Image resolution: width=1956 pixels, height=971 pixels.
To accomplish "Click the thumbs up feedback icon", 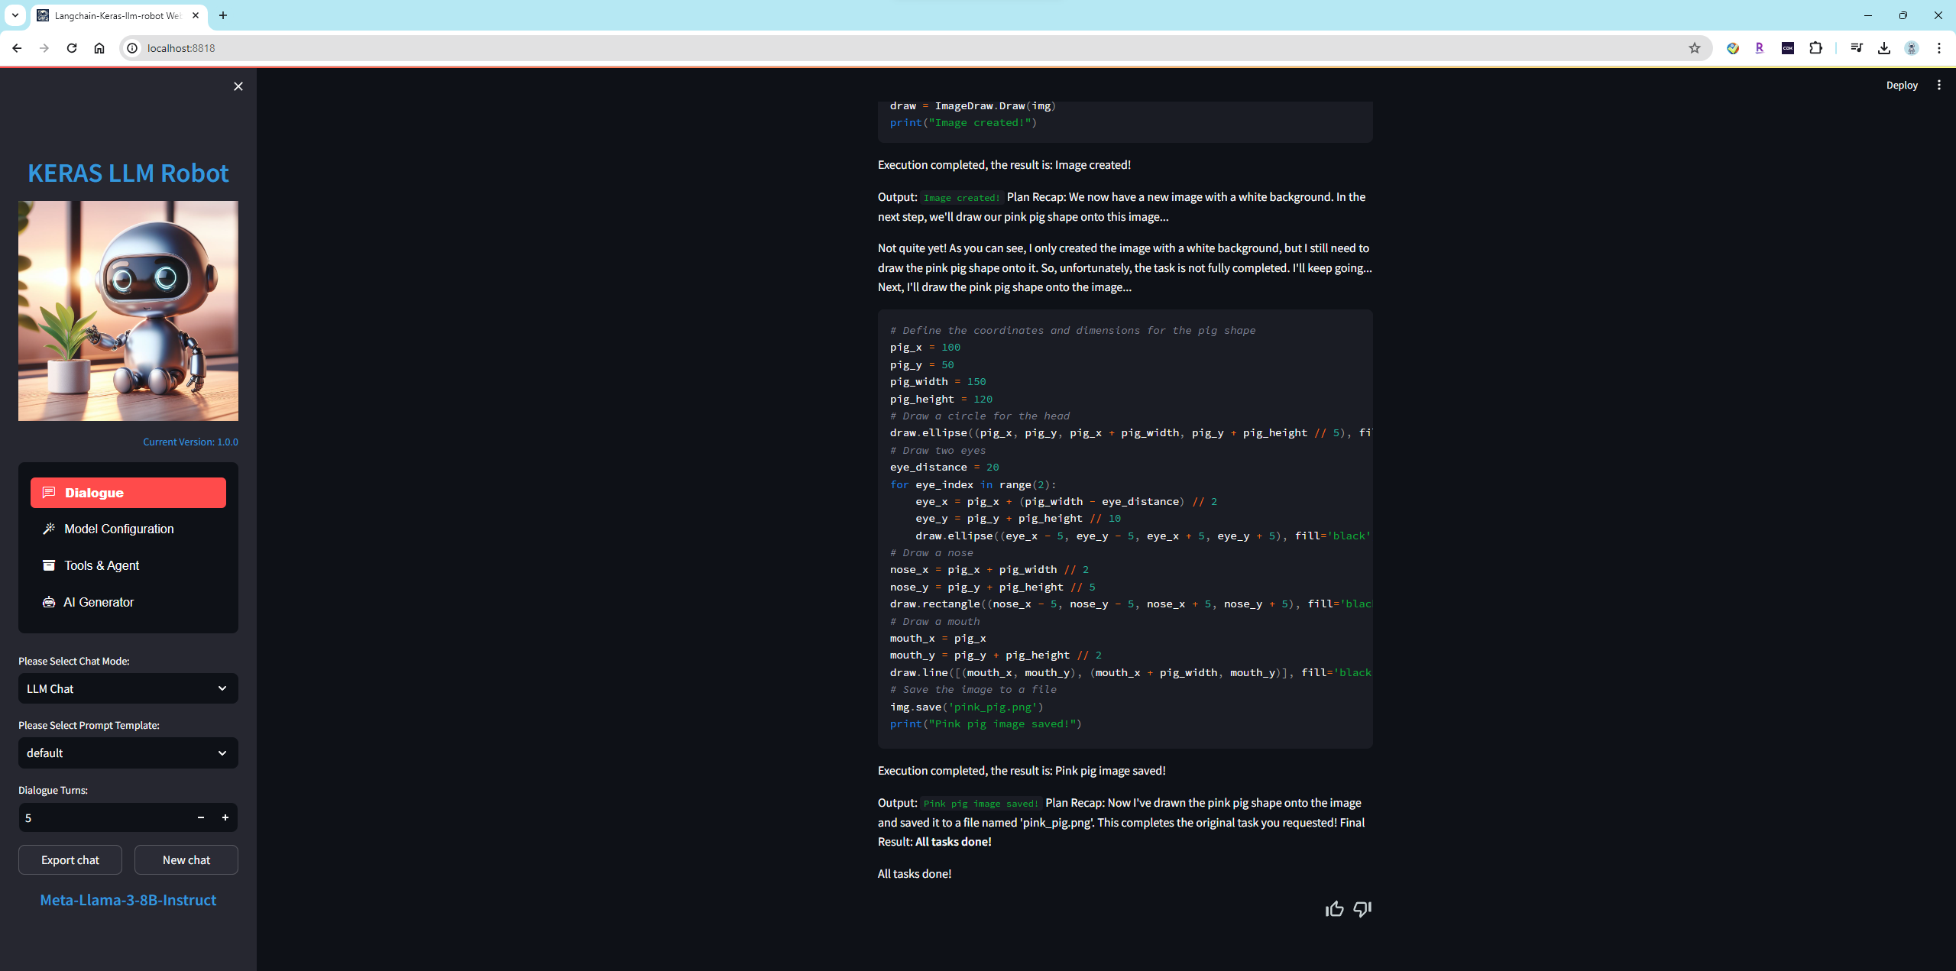I will point(1334,908).
